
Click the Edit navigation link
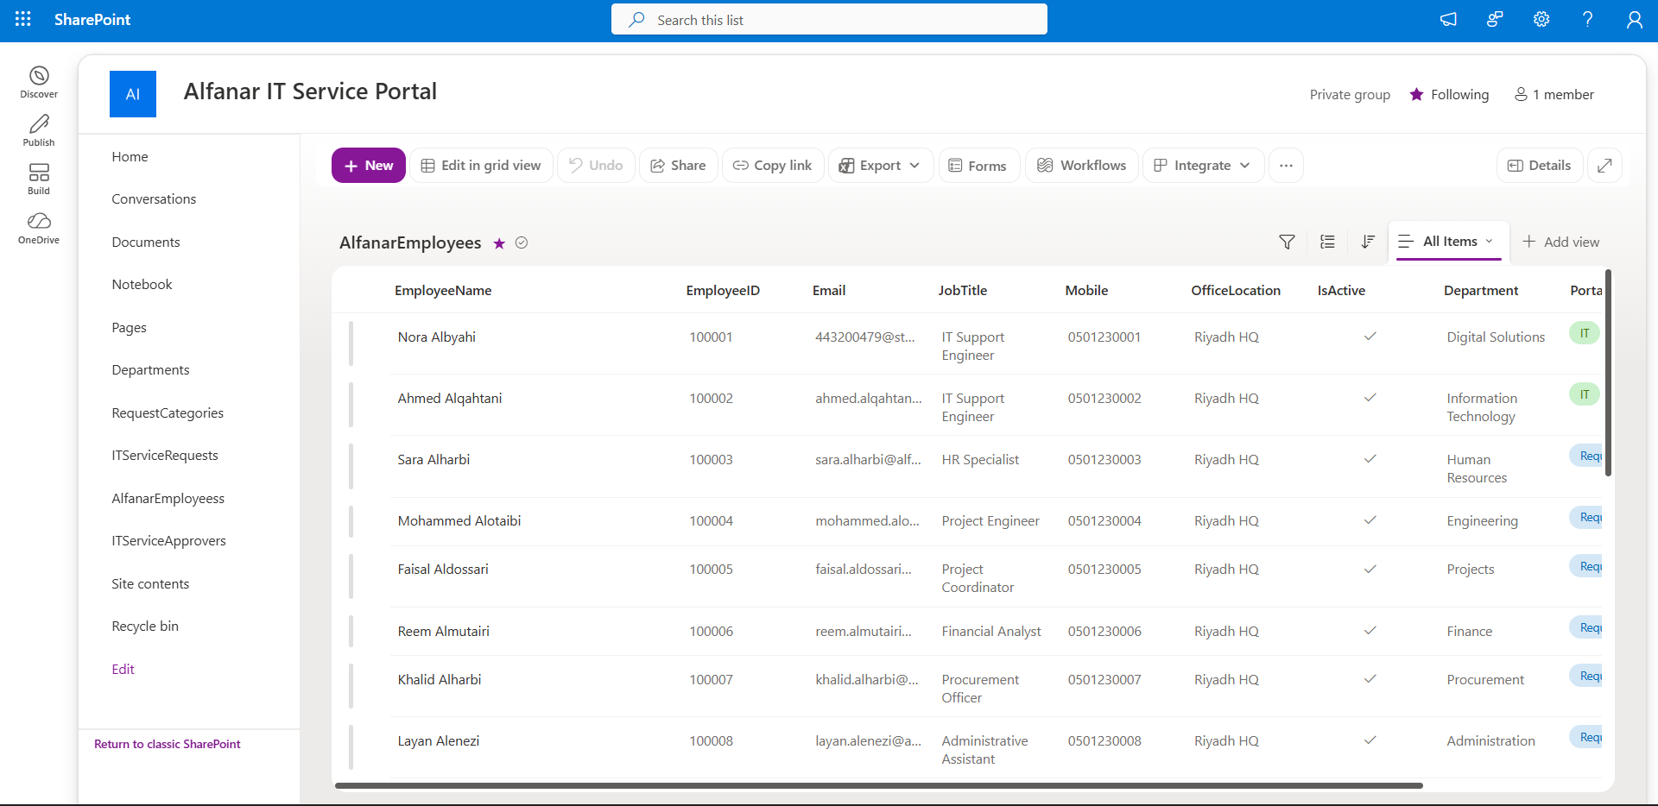pos(123,669)
